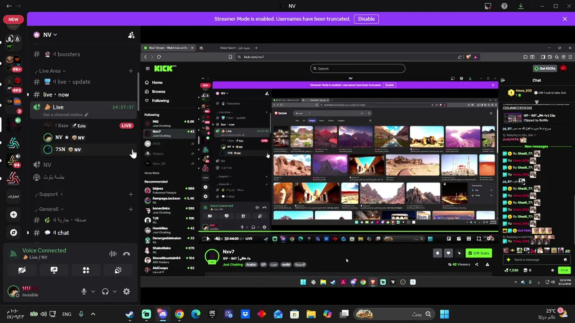The image size is (575, 323).
Task: Open a new browser tab
Action: (257, 48)
